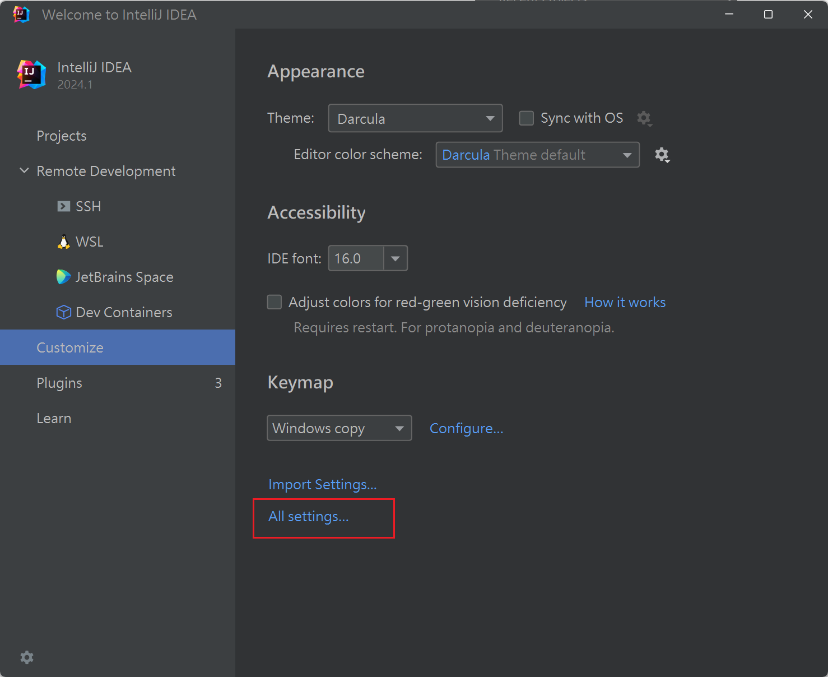
Task: Open the IDE font size dropdown arrow
Action: coord(396,258)
